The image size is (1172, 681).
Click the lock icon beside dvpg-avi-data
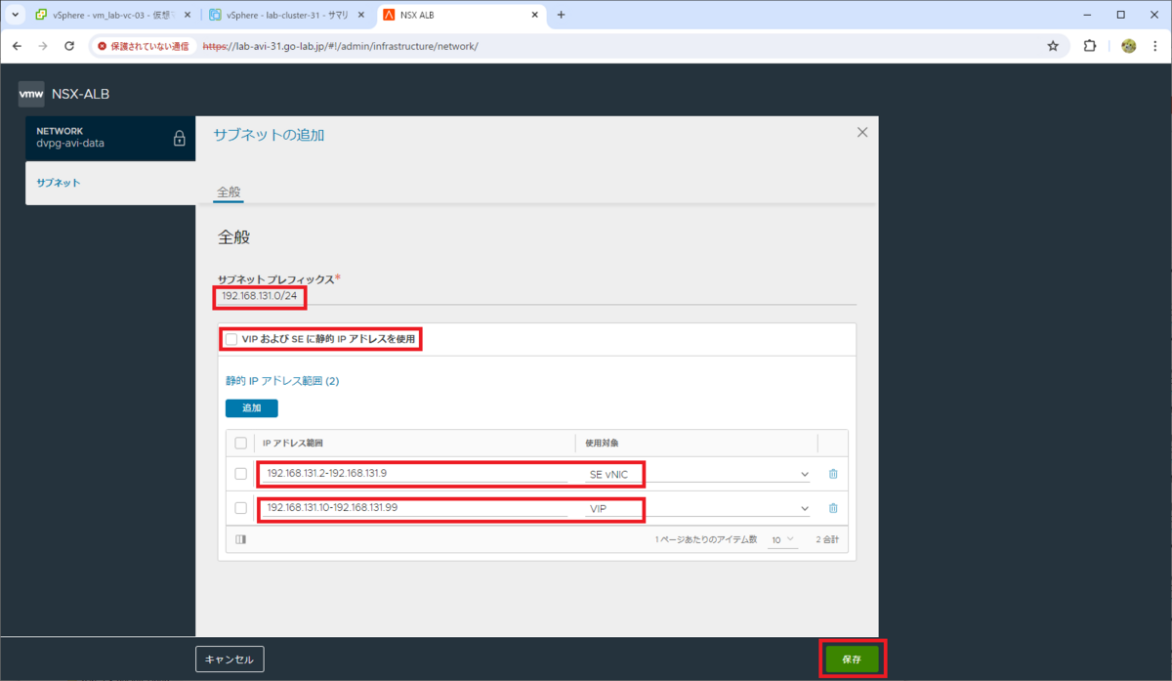(x=179, y=138)
